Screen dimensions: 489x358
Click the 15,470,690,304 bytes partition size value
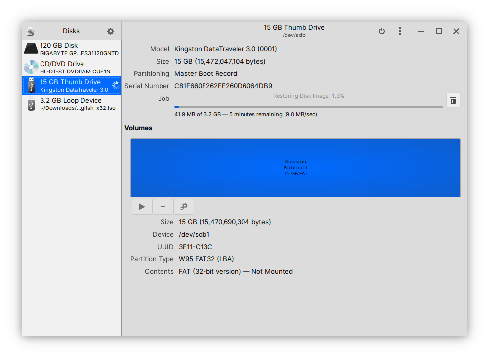click(225, 222)
